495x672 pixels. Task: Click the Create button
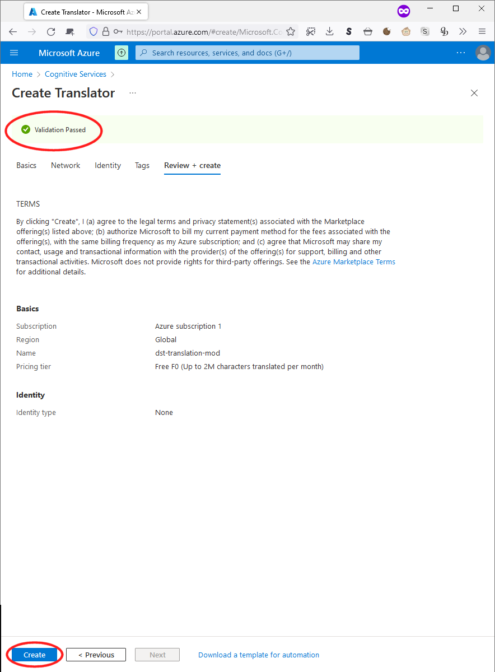click(x=35, y=655)
